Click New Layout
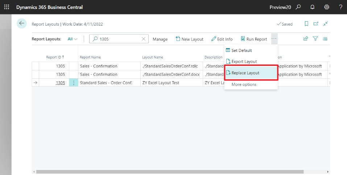Screen dimensions: 347x175 (189, 39)
